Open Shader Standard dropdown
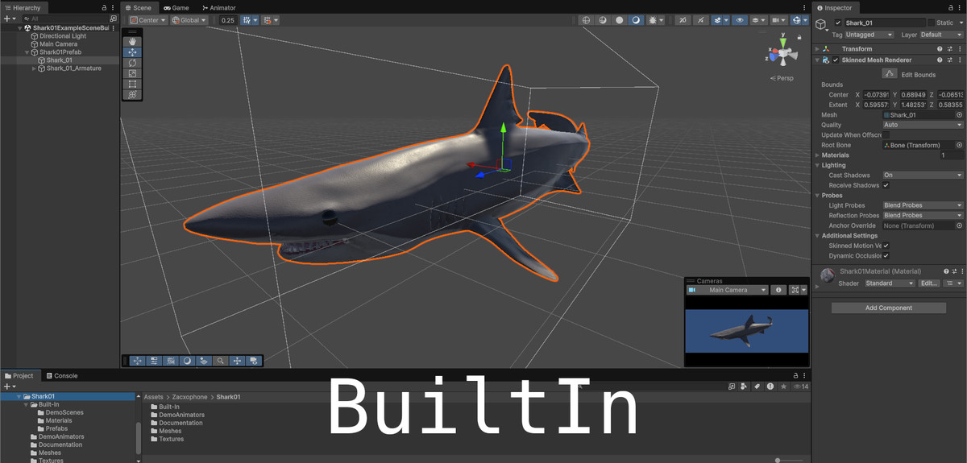Viewport: 967px width, 463px height. [x=890, y=283]
